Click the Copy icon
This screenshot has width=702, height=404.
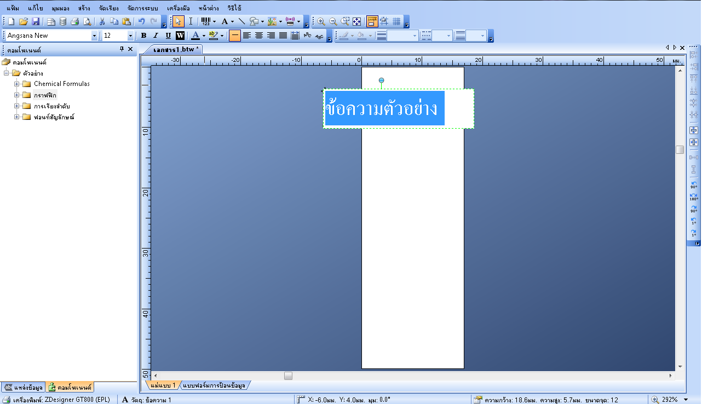click(114, 21)
